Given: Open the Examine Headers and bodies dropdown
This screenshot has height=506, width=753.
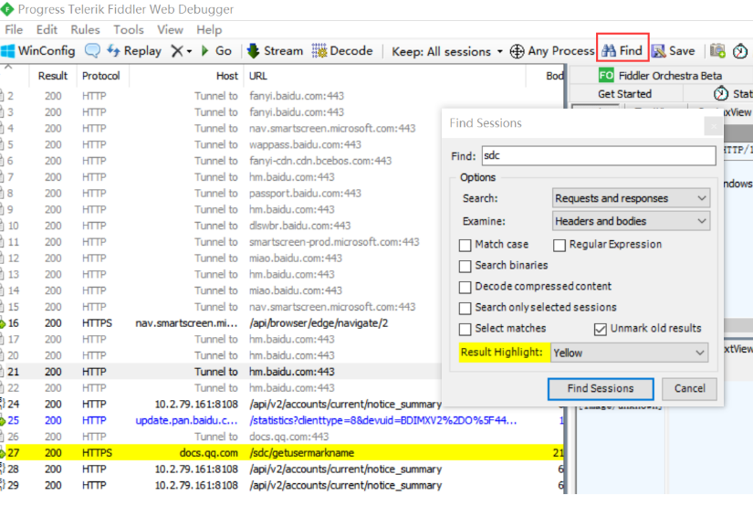Looking at the screenshot, I should click(x=631, y=221).
